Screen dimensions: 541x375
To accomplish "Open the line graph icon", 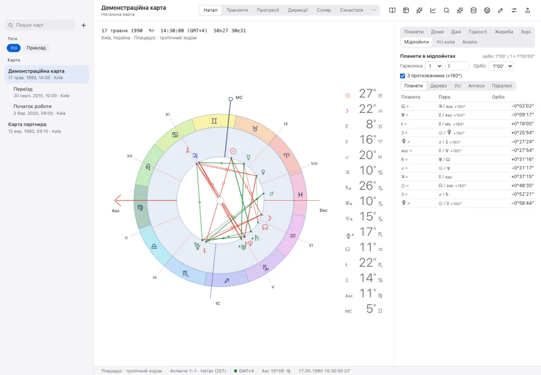I will (433, 10).
